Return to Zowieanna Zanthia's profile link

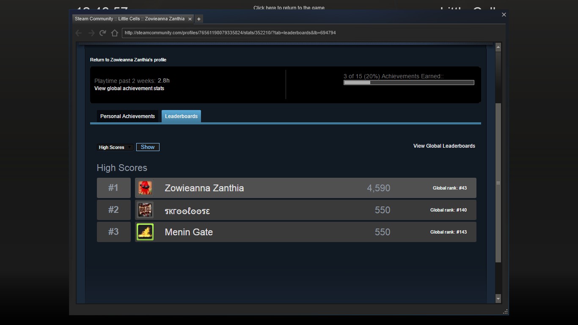(128, 60)
